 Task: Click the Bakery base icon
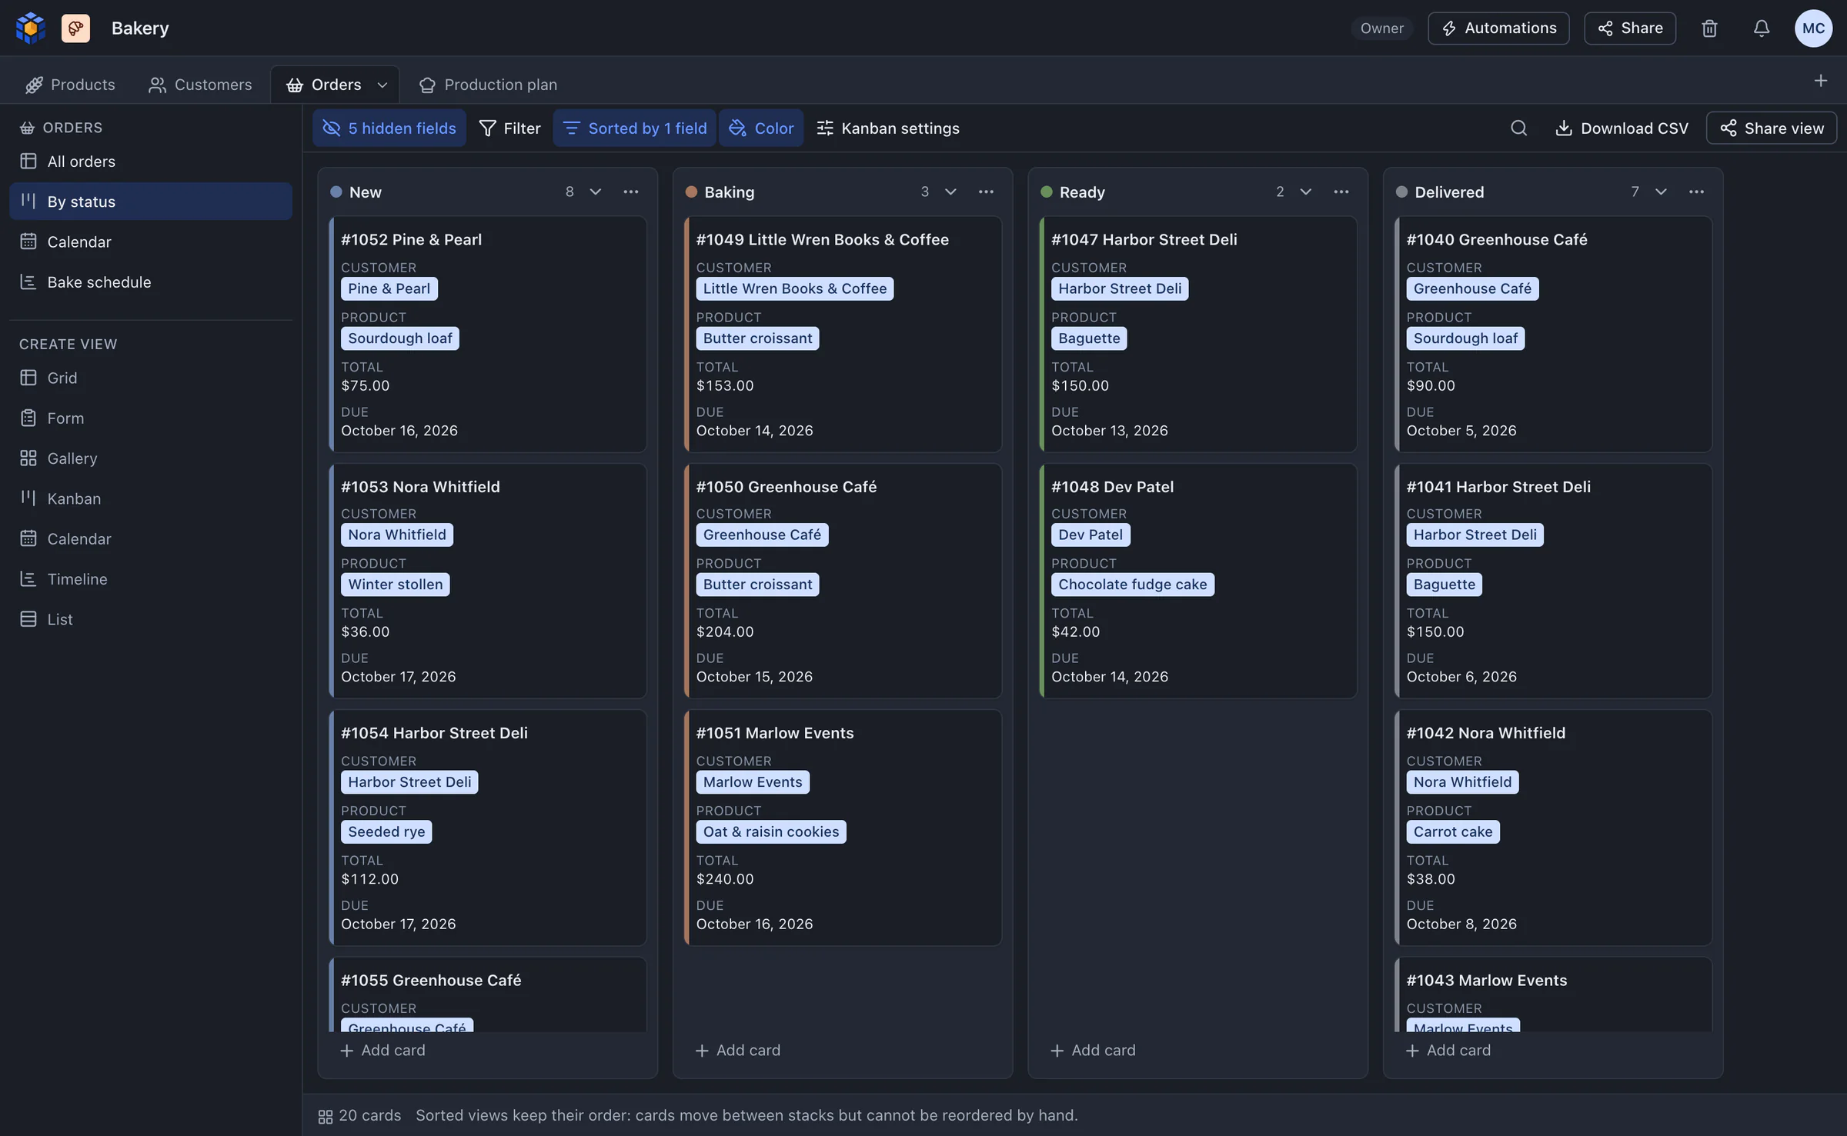(75, 28)
